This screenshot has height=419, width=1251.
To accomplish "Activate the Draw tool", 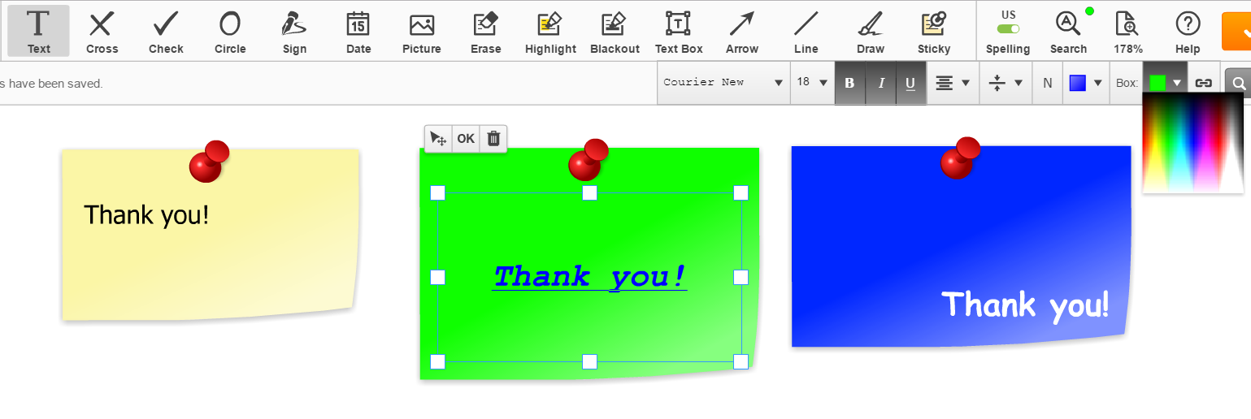I will click(x=871, y=31).
